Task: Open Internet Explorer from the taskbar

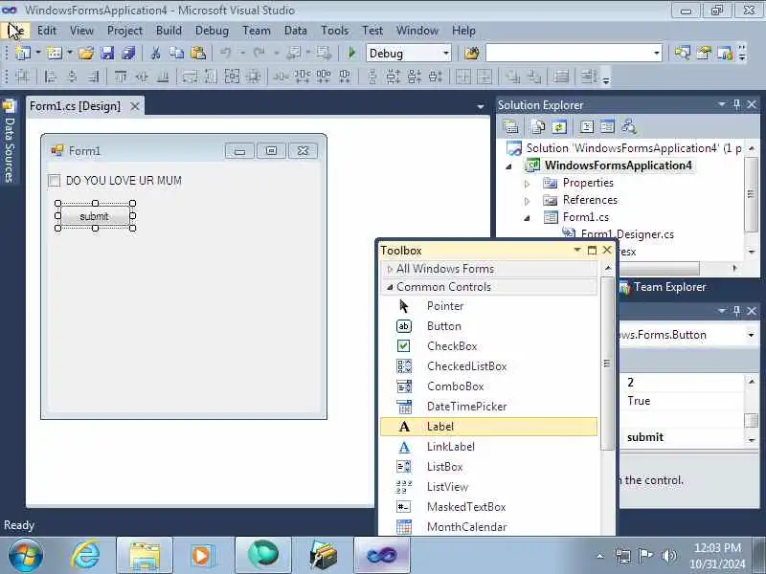Action: coord(86,555)
